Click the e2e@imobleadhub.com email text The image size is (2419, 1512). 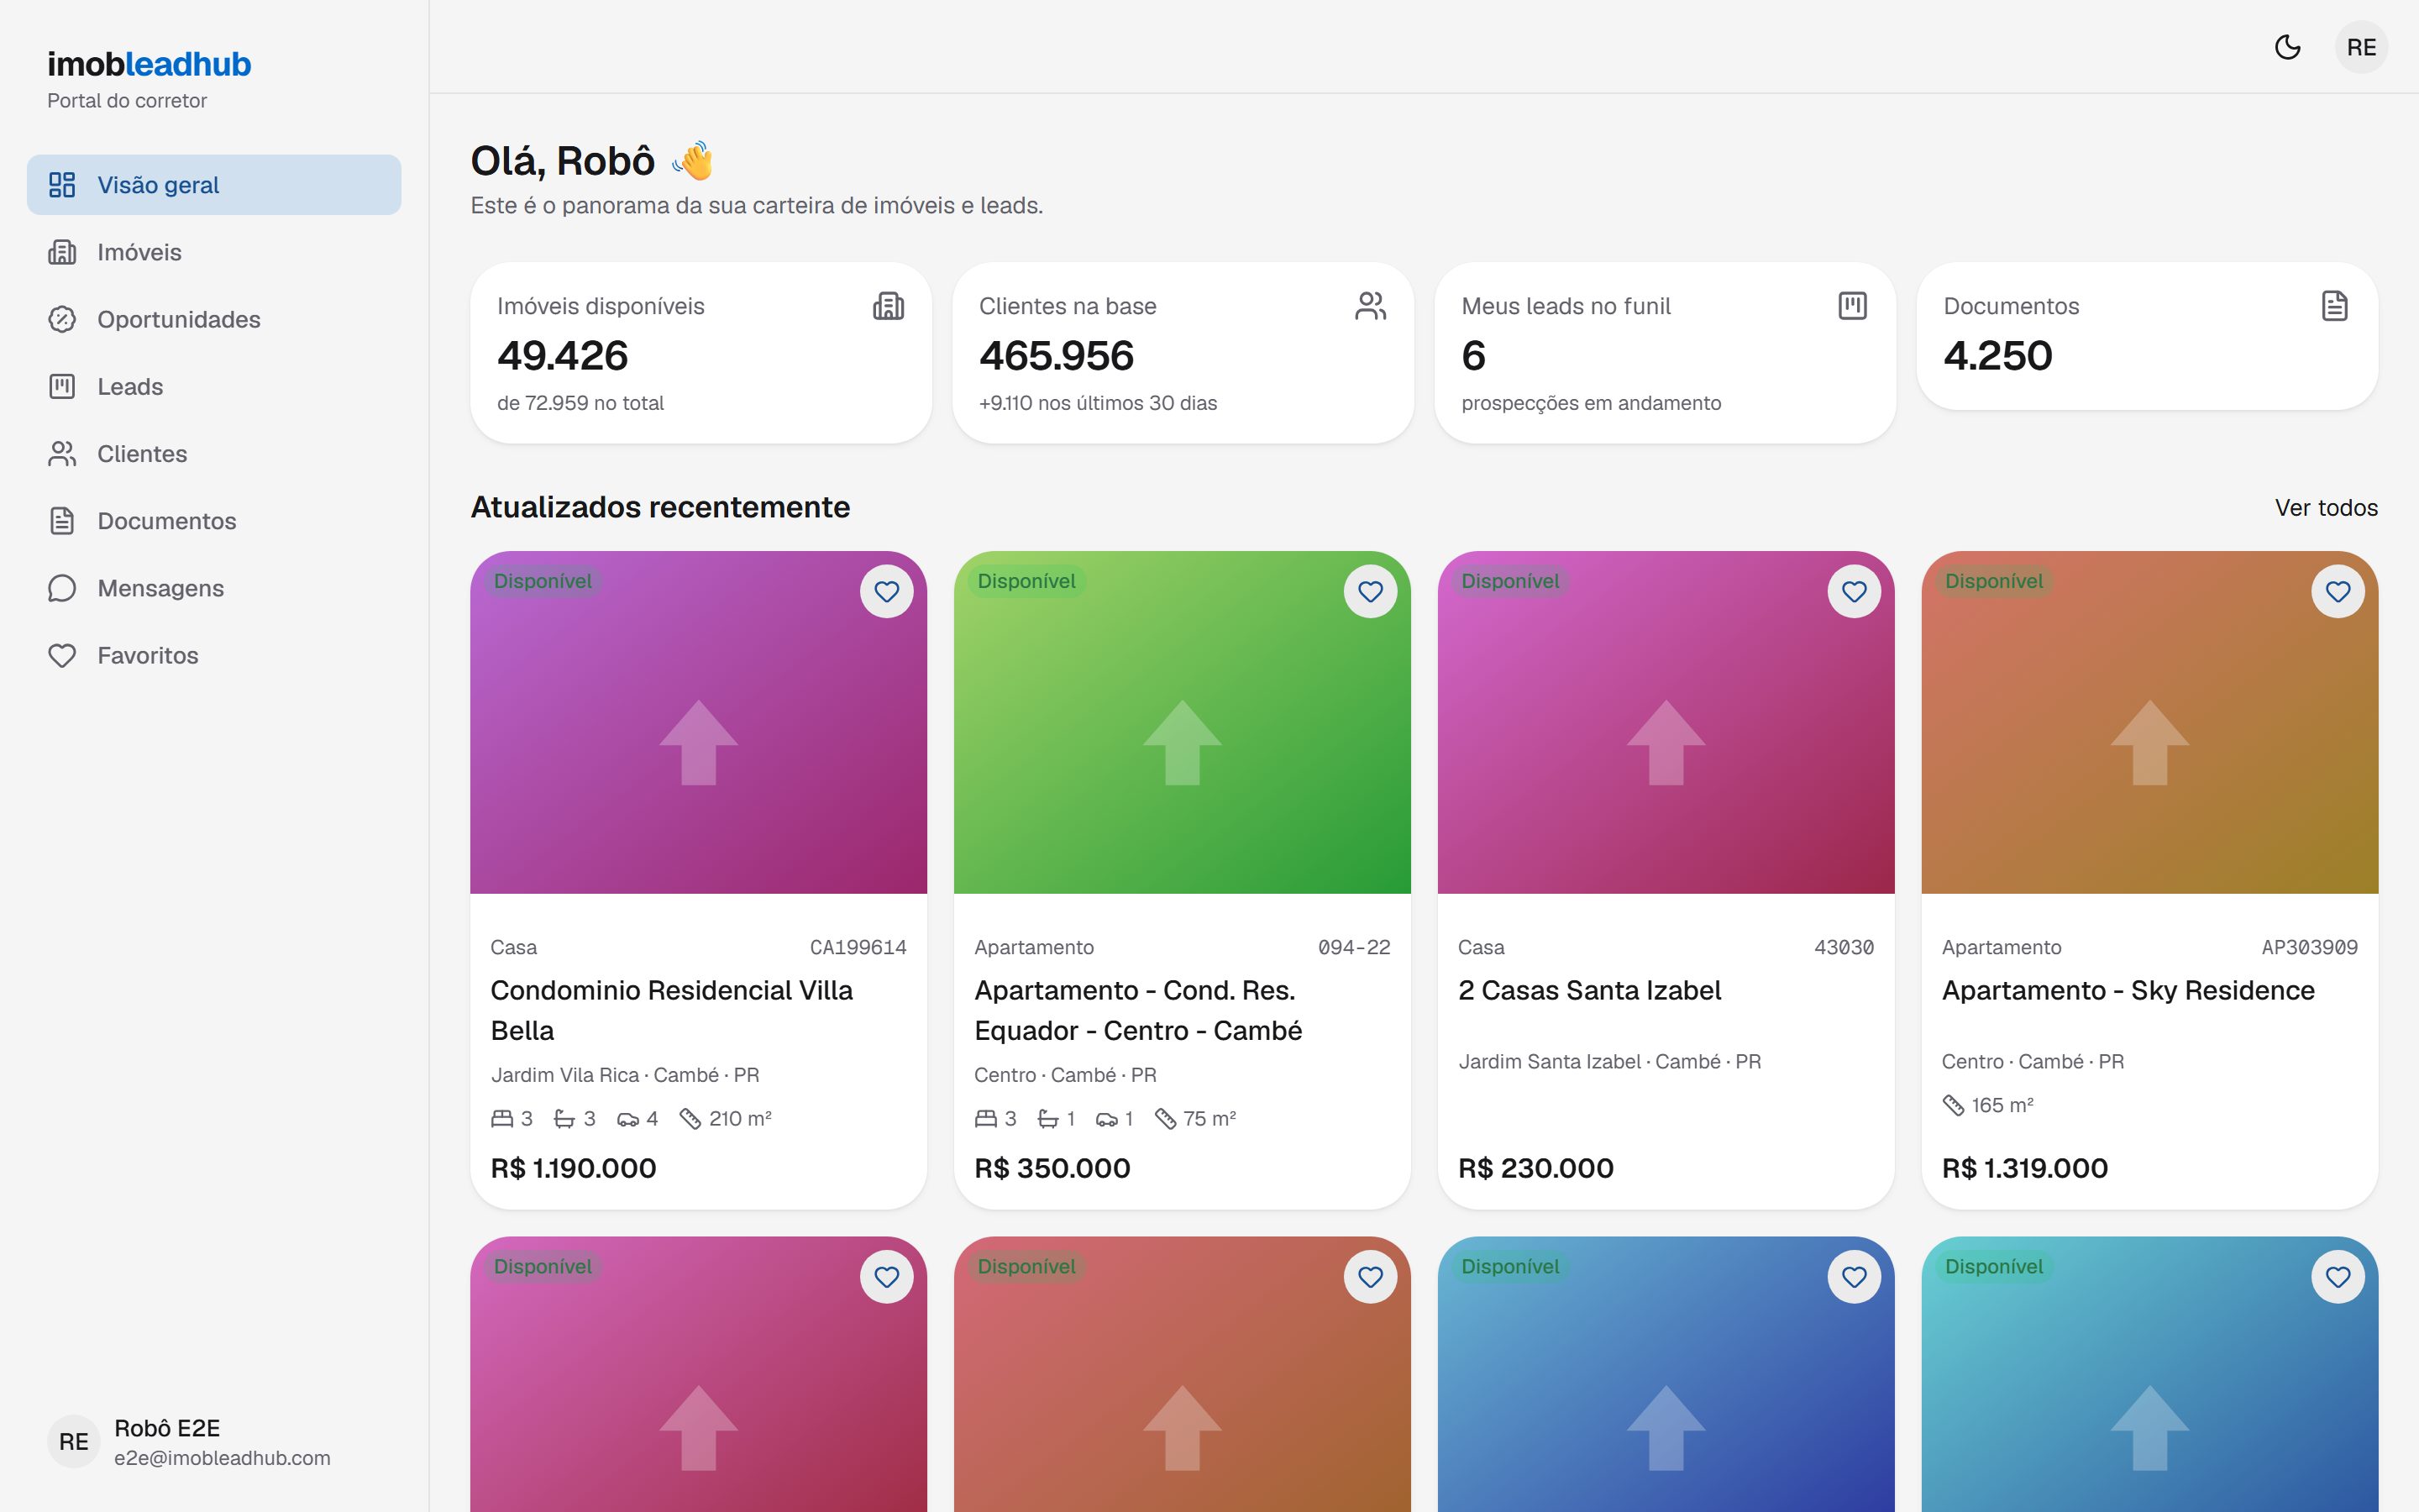222,1458
